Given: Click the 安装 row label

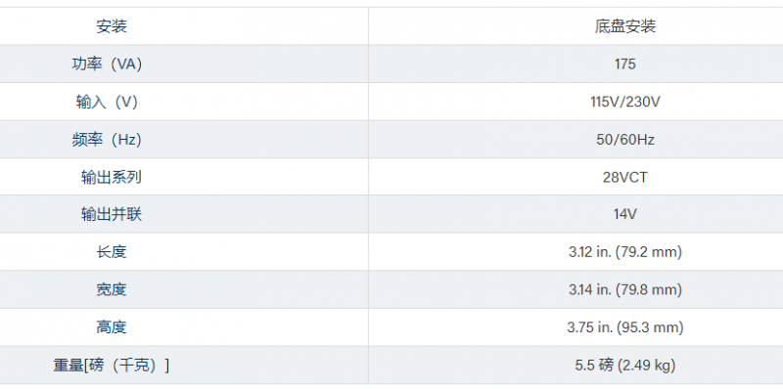Looking at the screenshot, I should (112, 26).
